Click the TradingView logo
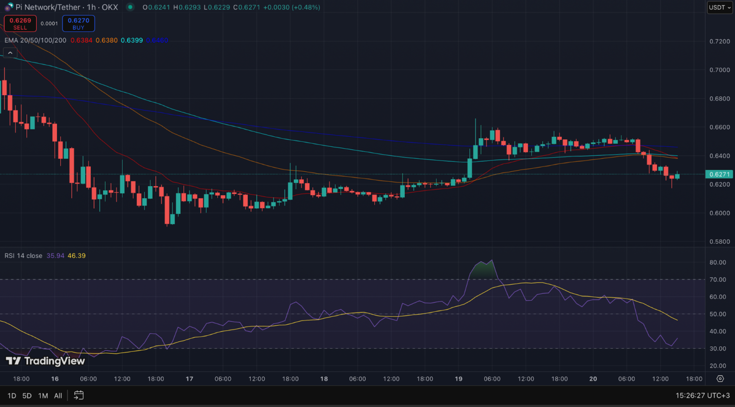This screenshot has width=735, height=407. point(45,361)
